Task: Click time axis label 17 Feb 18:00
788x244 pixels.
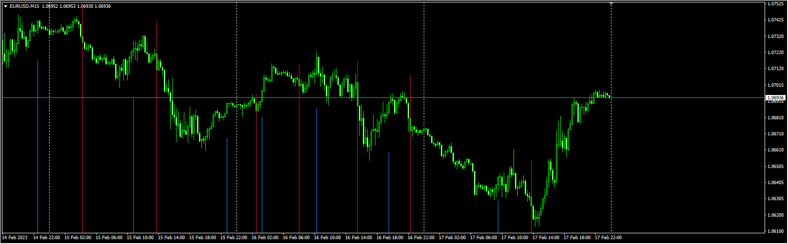Action: click(577, 238)
